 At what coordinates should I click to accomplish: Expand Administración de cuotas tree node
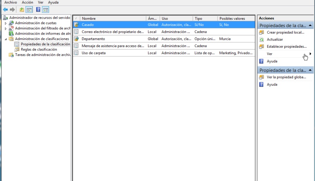point(6,23)
